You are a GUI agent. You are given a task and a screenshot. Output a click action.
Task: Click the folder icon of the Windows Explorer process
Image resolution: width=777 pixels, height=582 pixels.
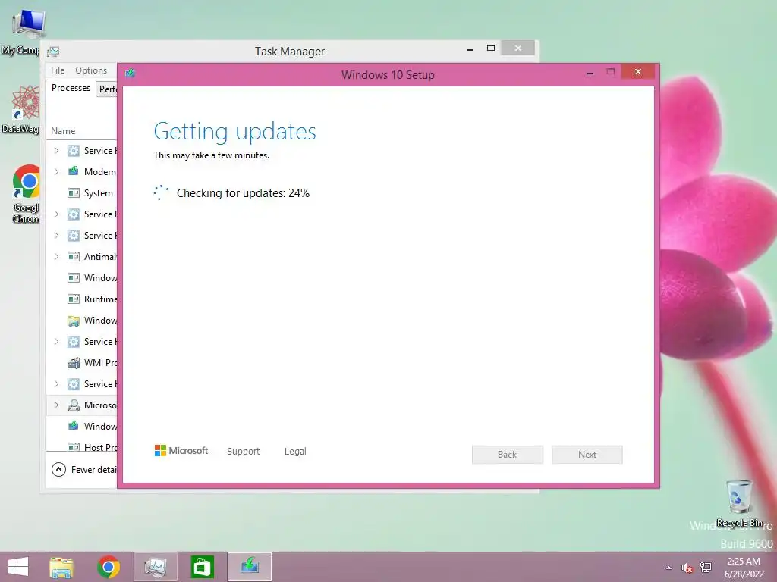[74, 321]
